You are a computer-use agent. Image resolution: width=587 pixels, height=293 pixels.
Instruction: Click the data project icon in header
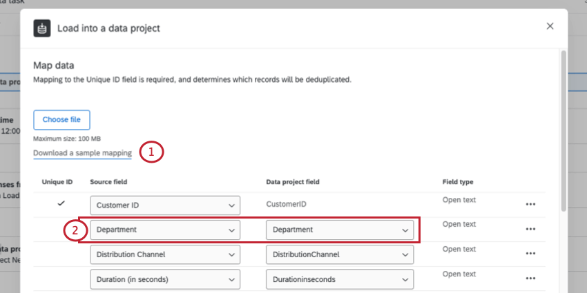pyautogui.click(x=44, y=28)
